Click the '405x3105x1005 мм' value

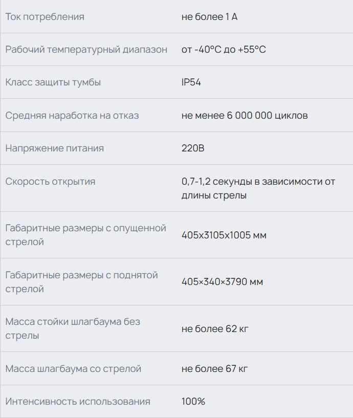click(x=224, y=235)
